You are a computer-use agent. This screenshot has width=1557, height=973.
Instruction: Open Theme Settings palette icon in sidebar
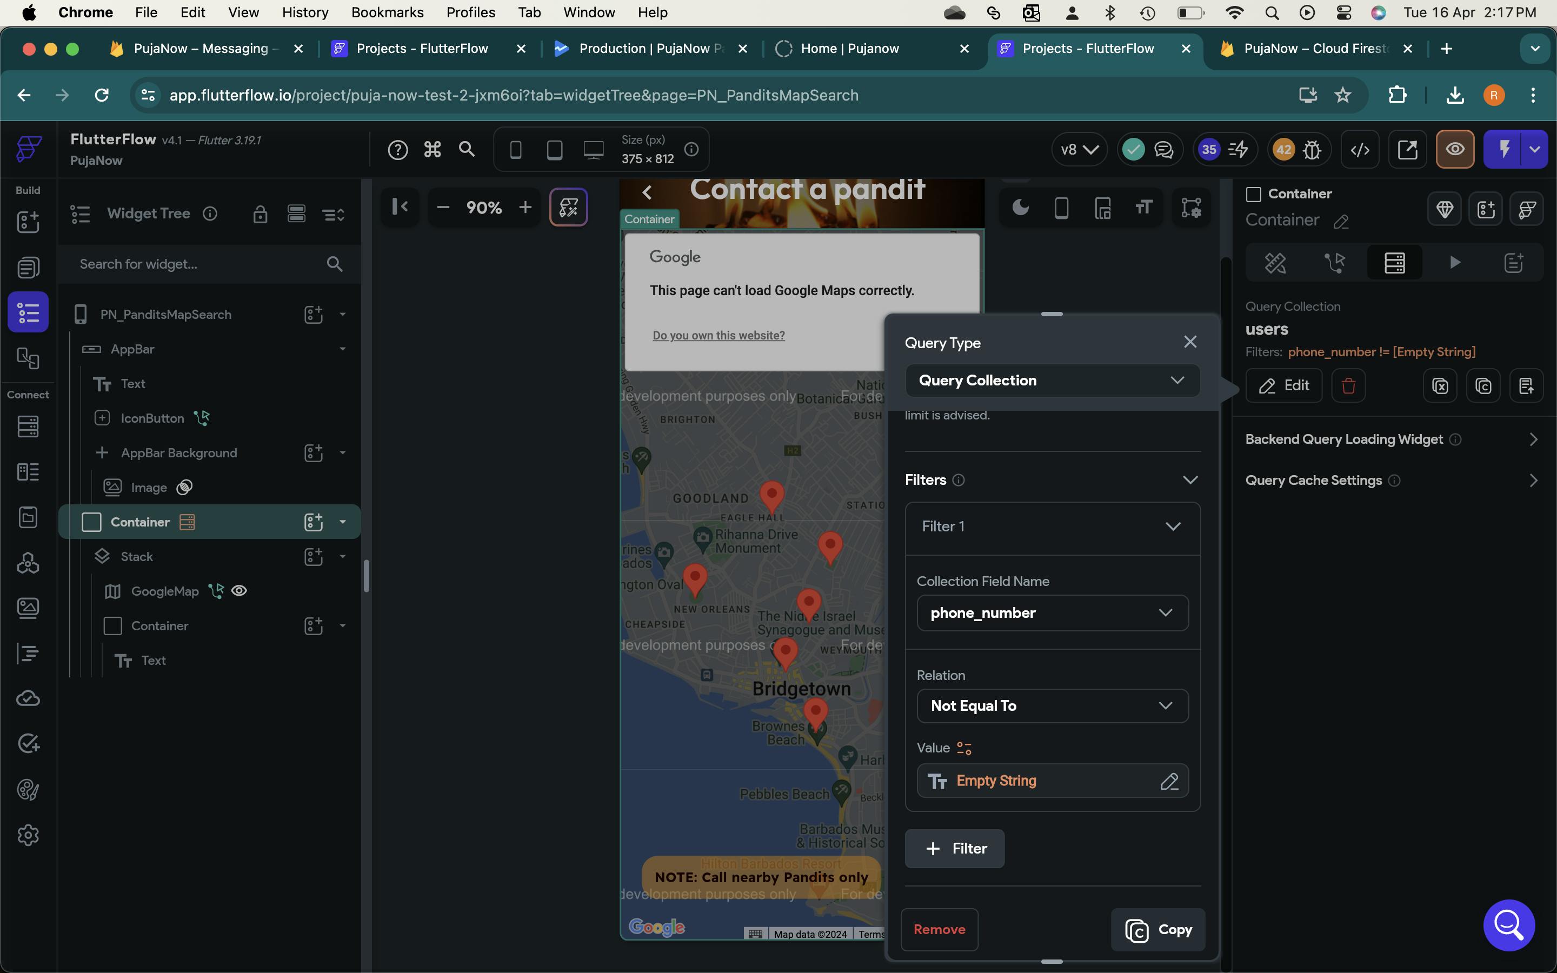tap(28, 790)
